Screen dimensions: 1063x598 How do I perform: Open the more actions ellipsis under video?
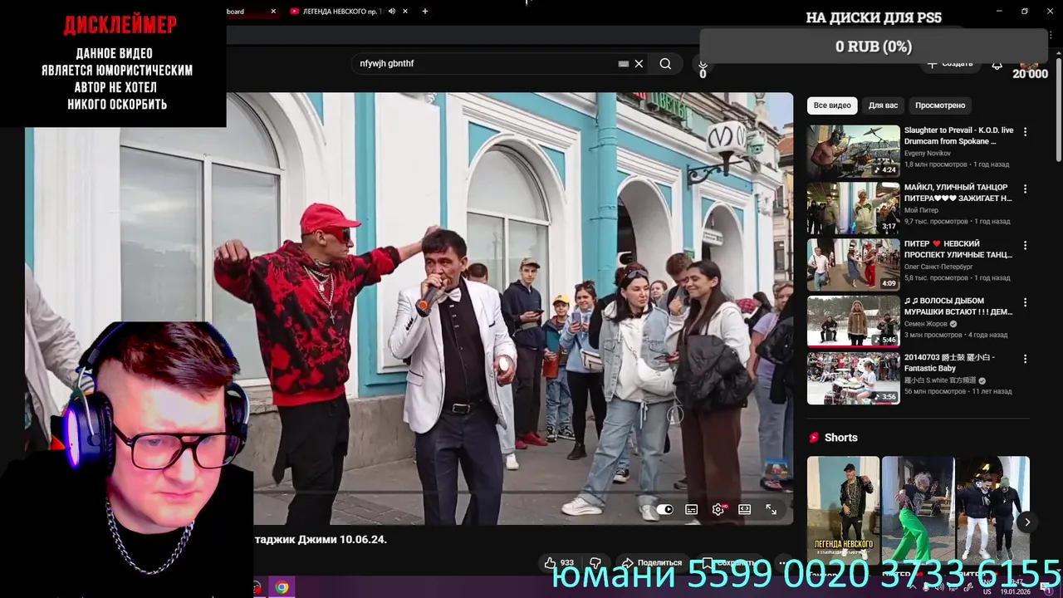(783, 562)
